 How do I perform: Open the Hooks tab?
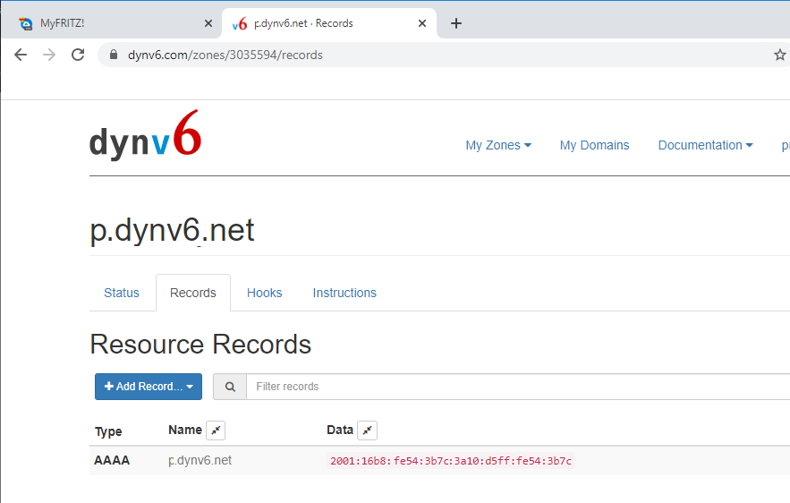(x=265, y=293)
